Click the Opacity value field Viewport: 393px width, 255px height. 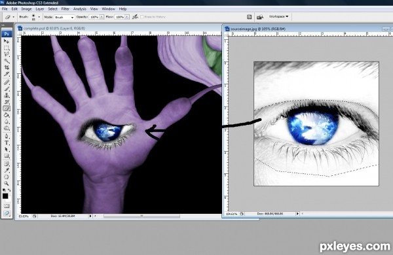point(94,17)
